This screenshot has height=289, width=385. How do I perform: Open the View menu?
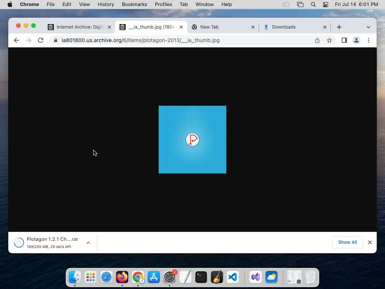click(x=84, y=5)
